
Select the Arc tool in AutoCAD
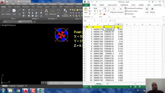coord(20,12)
